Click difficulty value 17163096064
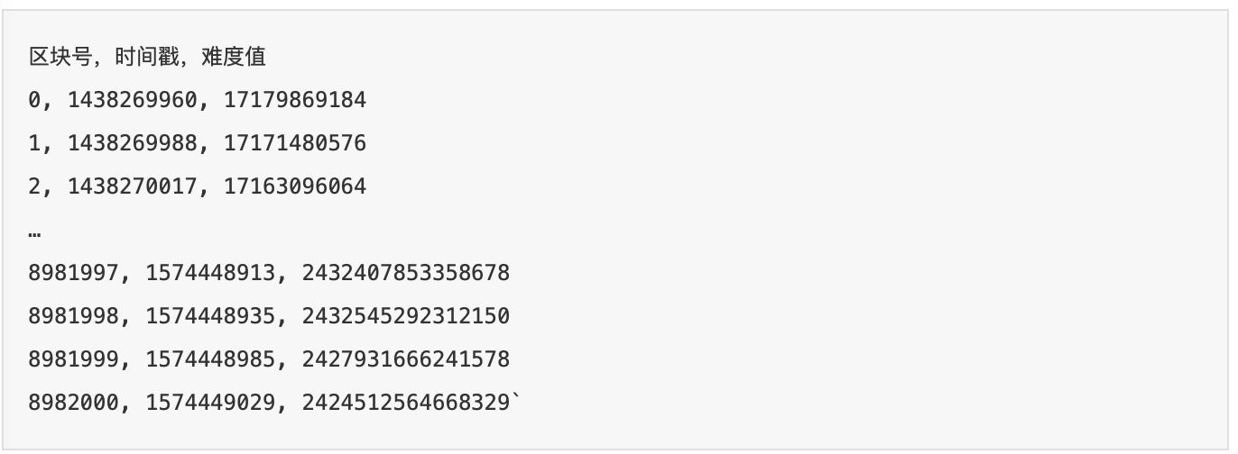 point(295,186)
